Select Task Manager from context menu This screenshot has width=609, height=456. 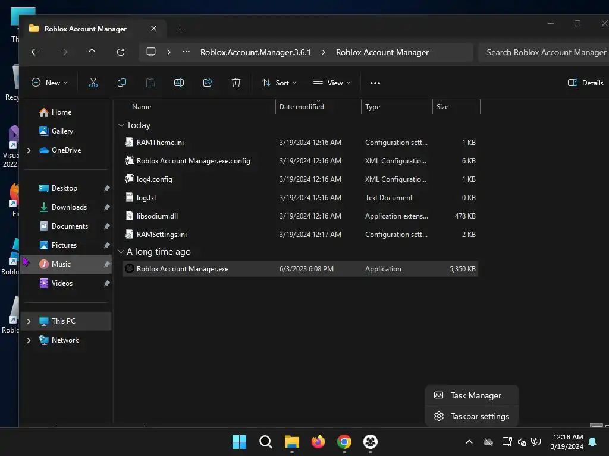pyautogui.click(x=472, y=395)
